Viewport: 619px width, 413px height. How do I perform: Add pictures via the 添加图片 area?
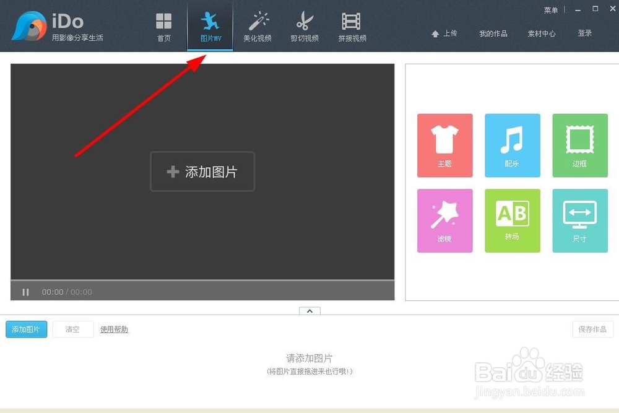202,172
